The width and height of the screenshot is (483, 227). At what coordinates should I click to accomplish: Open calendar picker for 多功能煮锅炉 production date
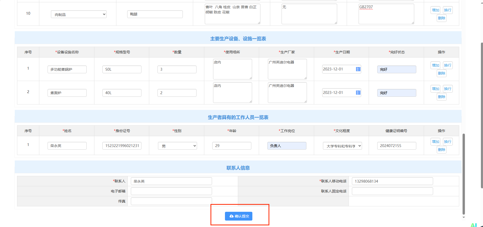coord(358,69)
